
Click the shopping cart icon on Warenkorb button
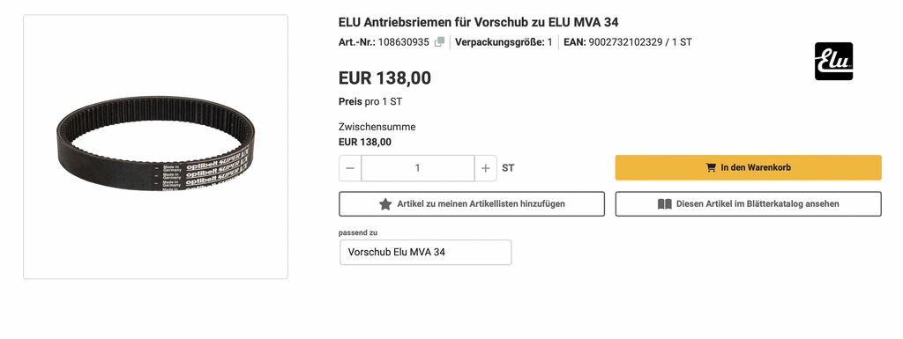pyautogui.click(x=712, y=168)
